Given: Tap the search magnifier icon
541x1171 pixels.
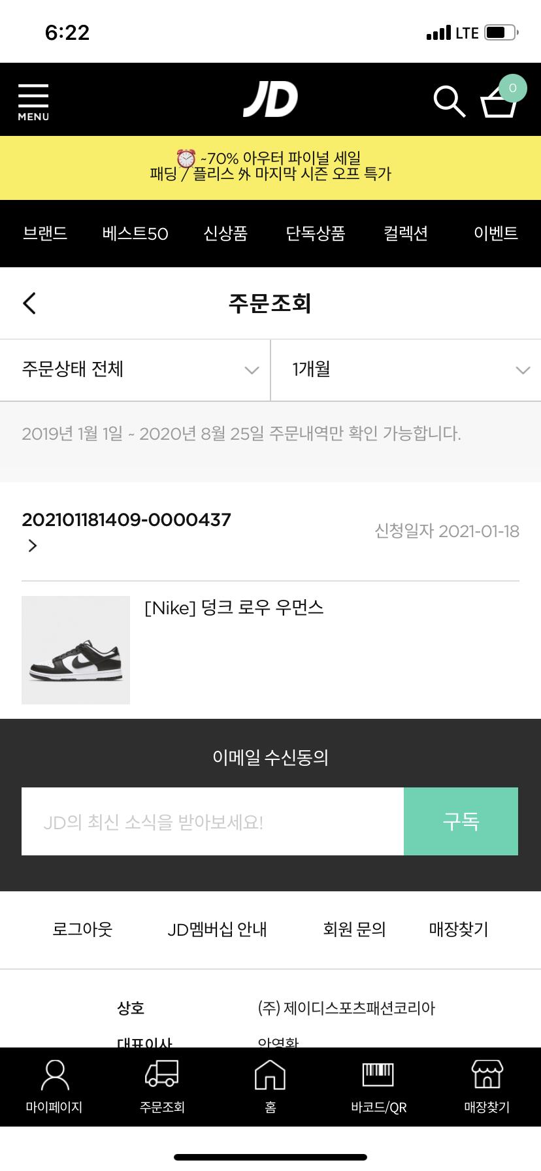Looking at the screenshot, I should click(449, 101).
